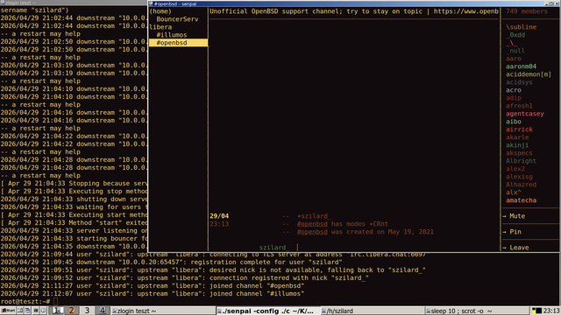The height and width of the screenshot is (315, 561).
Task: Click member \subline in member list
Action: [x=521, y=27]
